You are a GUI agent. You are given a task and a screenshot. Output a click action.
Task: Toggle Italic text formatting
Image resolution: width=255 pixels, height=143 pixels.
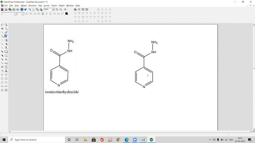47,14
